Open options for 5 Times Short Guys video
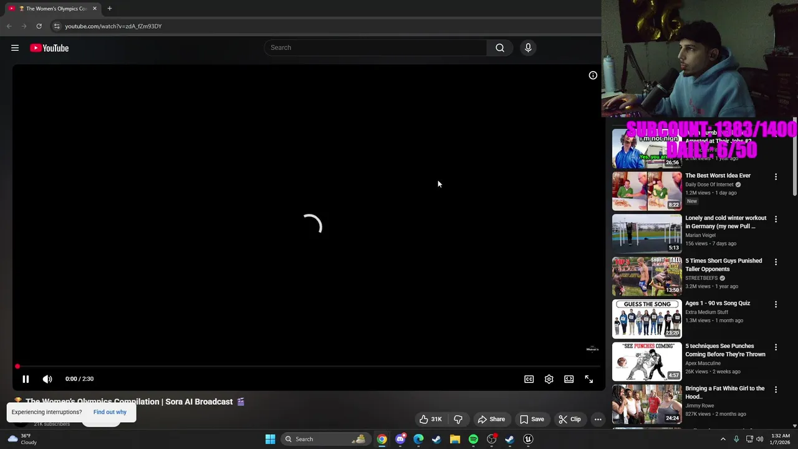 (x=776, y=262)
